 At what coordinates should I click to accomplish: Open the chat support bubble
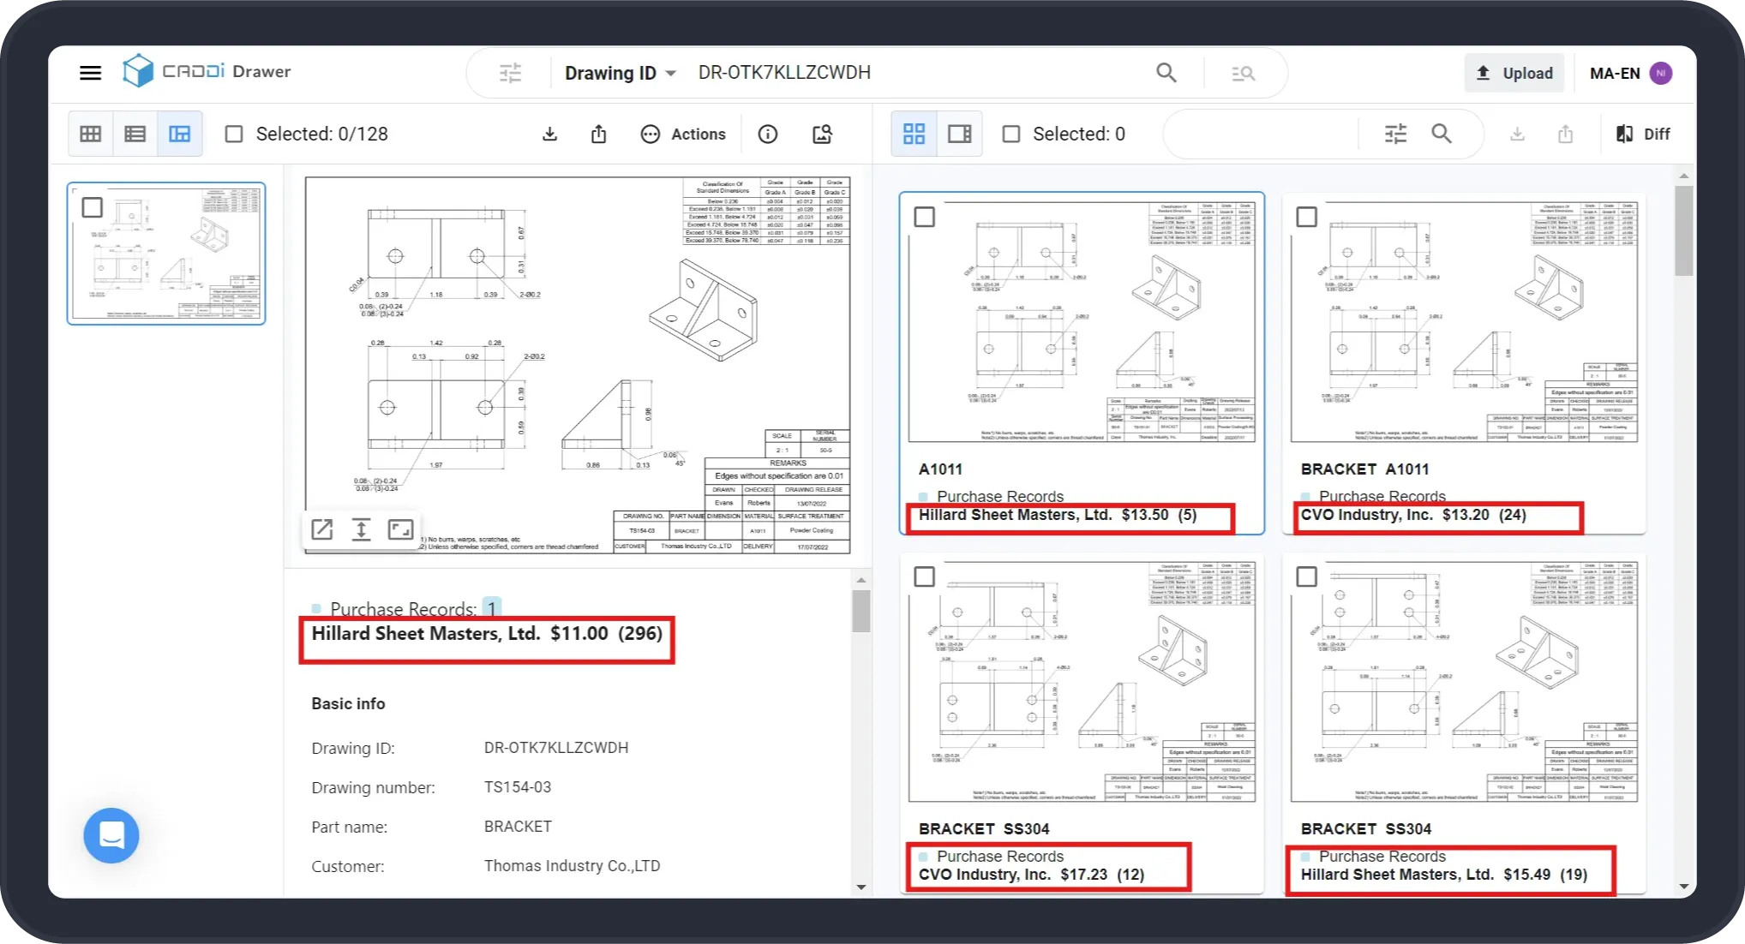[111, 835]
